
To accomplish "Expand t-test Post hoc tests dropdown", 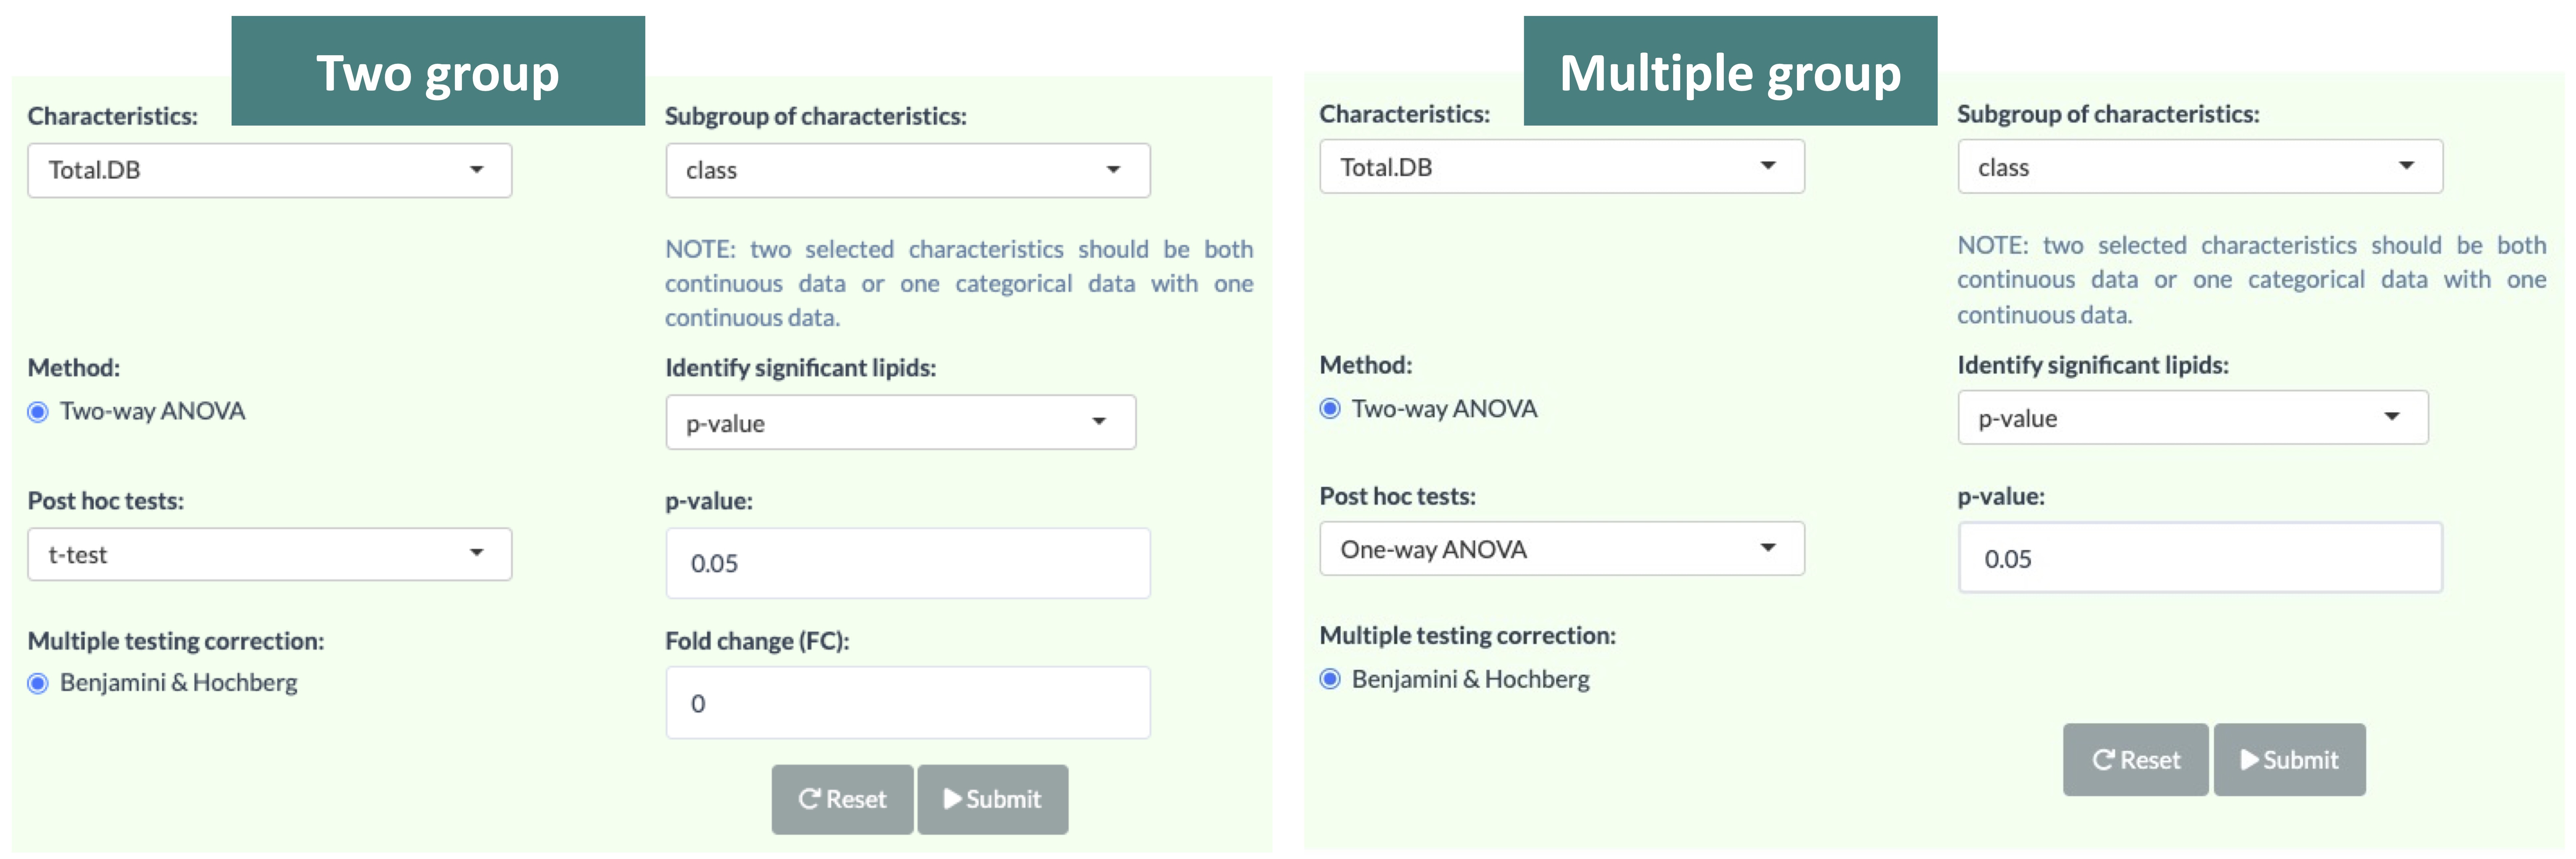I will coord(269,554).
